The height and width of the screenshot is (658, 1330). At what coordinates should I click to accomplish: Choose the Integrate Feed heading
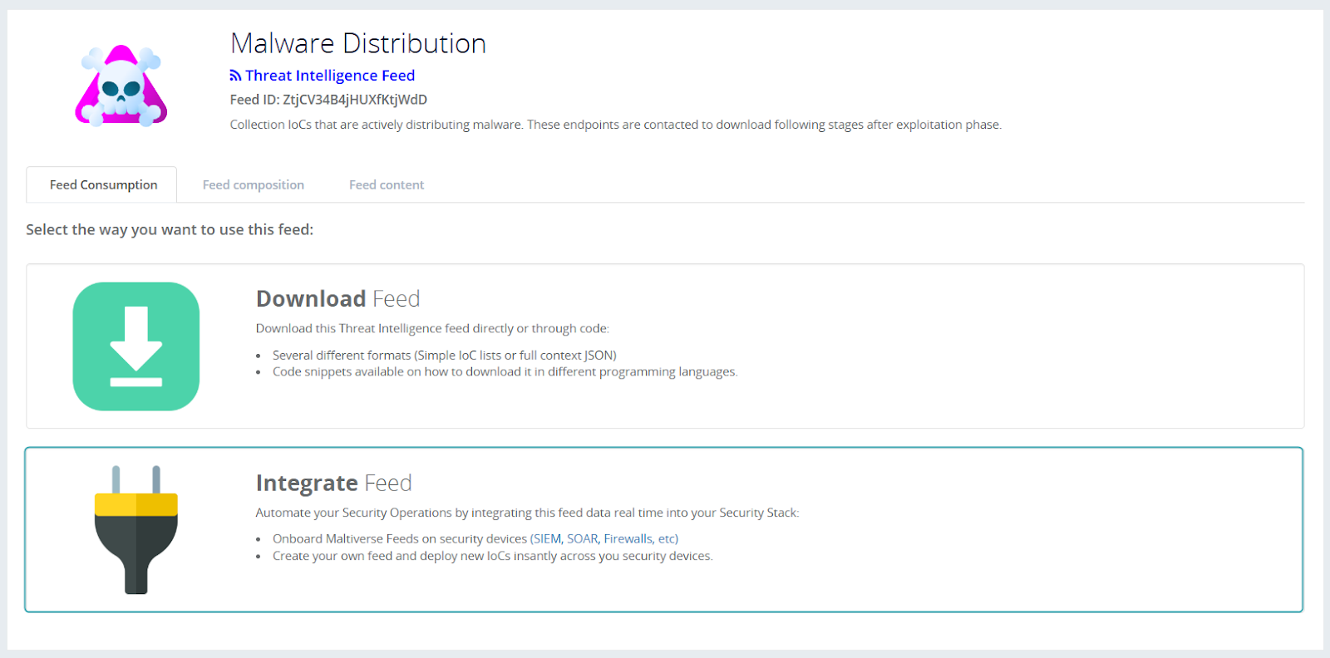(333, 483)
